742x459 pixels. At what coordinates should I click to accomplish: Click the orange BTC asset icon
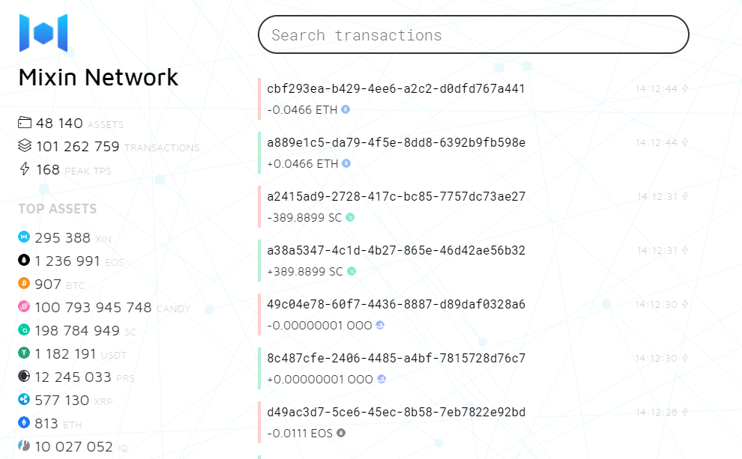(24, 284)
